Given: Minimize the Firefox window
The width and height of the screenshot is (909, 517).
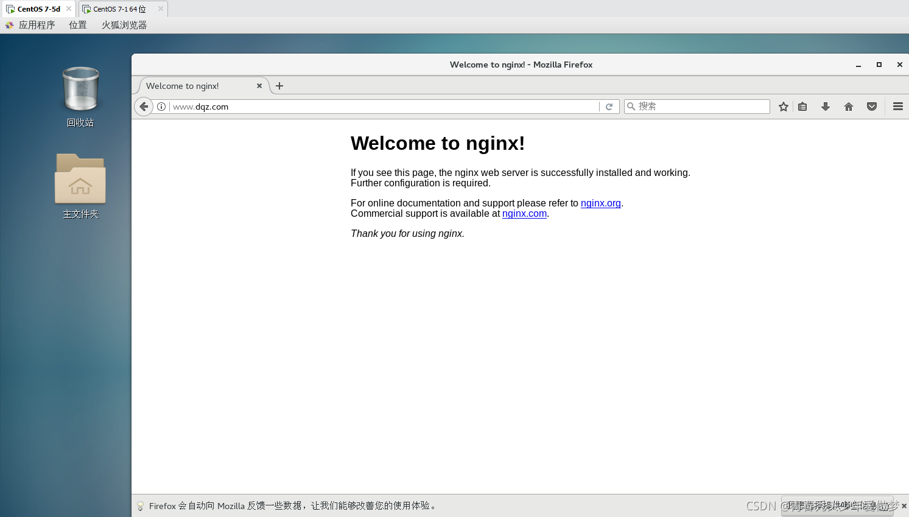Looking at the screenshot, I should pos(858,65).
